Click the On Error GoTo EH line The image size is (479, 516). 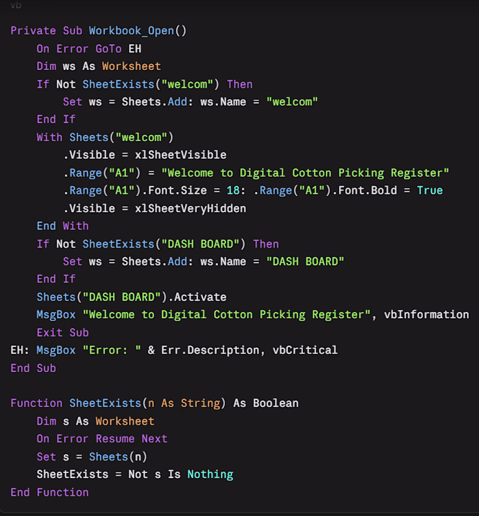[x=89, y=49]
